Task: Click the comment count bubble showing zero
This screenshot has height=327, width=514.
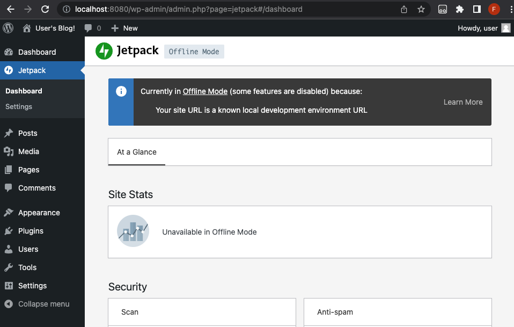Action: tap(93, 28)
